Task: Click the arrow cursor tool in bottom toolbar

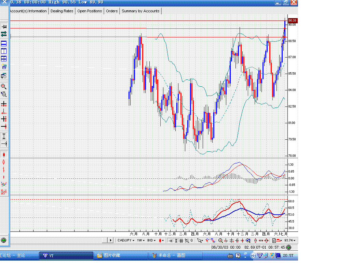Action: click(200, 240)
